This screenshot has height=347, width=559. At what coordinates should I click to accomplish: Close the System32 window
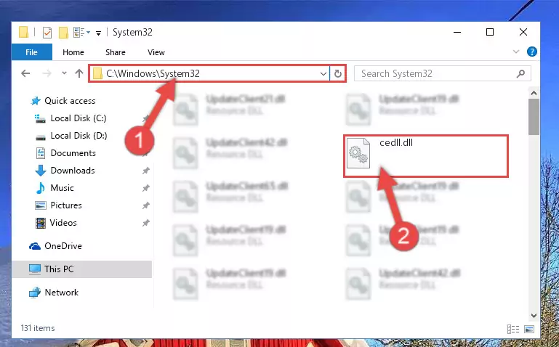[x=523, y=32]
